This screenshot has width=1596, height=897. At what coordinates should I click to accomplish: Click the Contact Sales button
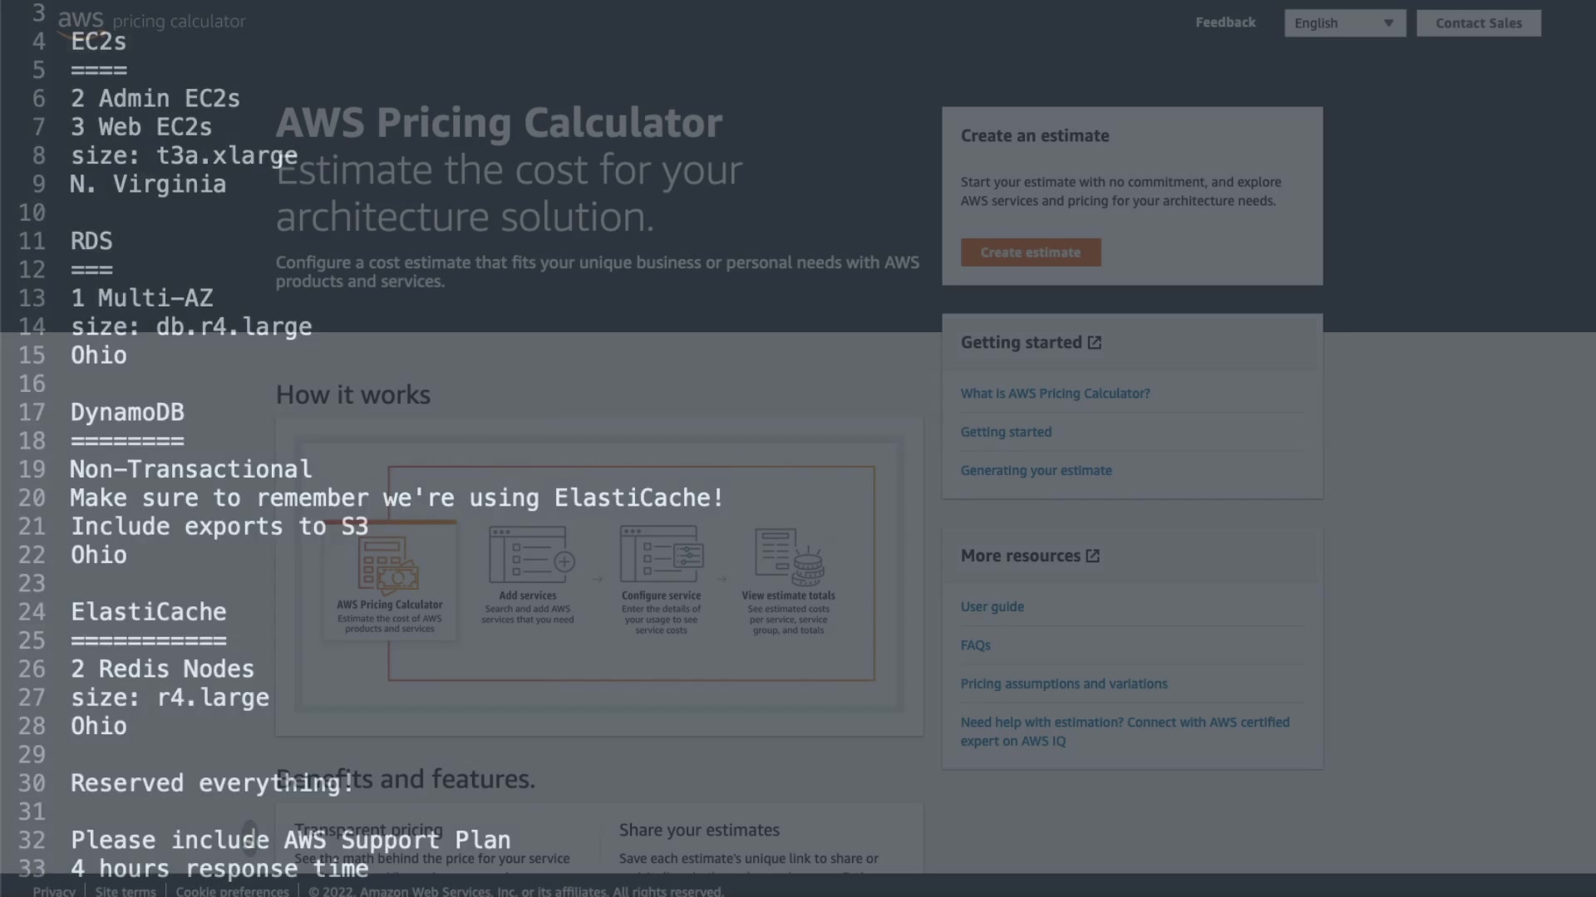click(1478, 23)
